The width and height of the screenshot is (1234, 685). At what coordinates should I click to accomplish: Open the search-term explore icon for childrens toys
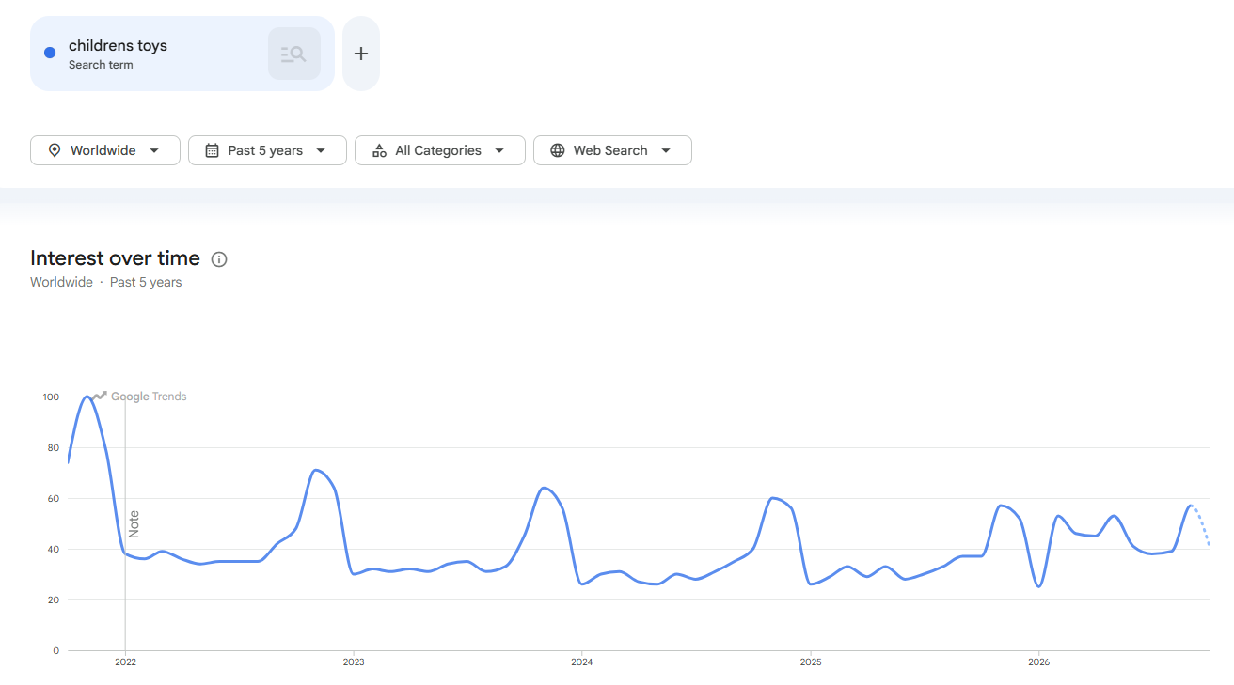pyautogui.click(x=294, y=54)
